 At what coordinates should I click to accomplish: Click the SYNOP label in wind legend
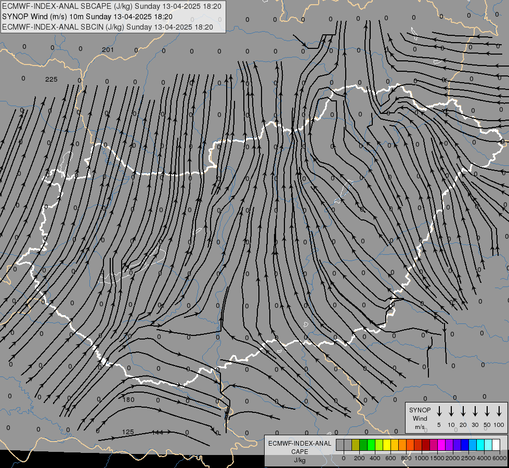[x=420, y=410]
